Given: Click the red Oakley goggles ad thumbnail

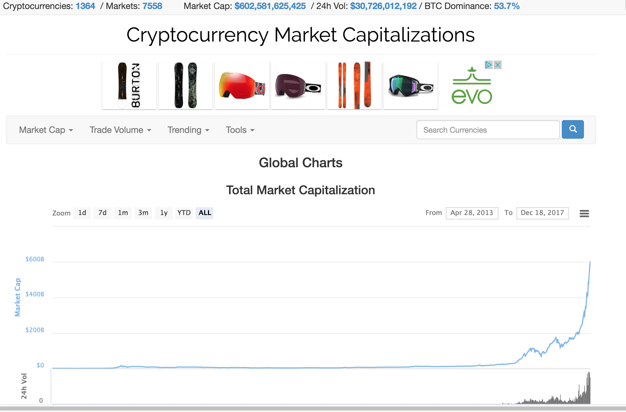Looking at the screenshot, I should (x=242, y=85).
